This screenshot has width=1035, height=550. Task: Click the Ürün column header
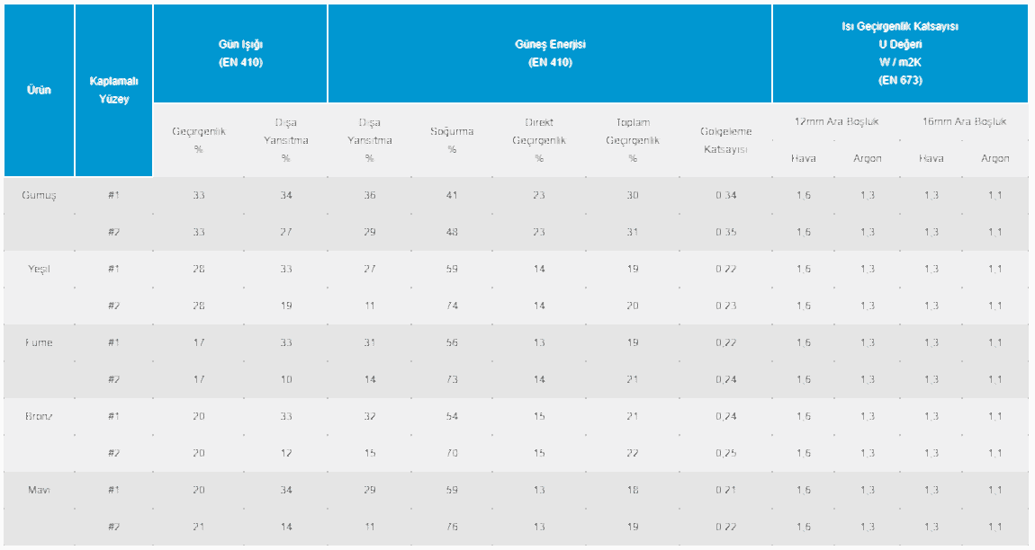tap(39, 90)
